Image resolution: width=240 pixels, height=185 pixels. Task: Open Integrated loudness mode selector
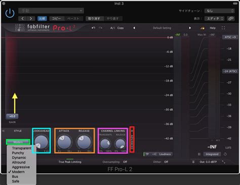click(x=212, y=154)
